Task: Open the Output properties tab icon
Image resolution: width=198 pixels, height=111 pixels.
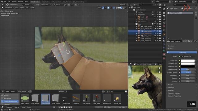Action: point(164,16)
